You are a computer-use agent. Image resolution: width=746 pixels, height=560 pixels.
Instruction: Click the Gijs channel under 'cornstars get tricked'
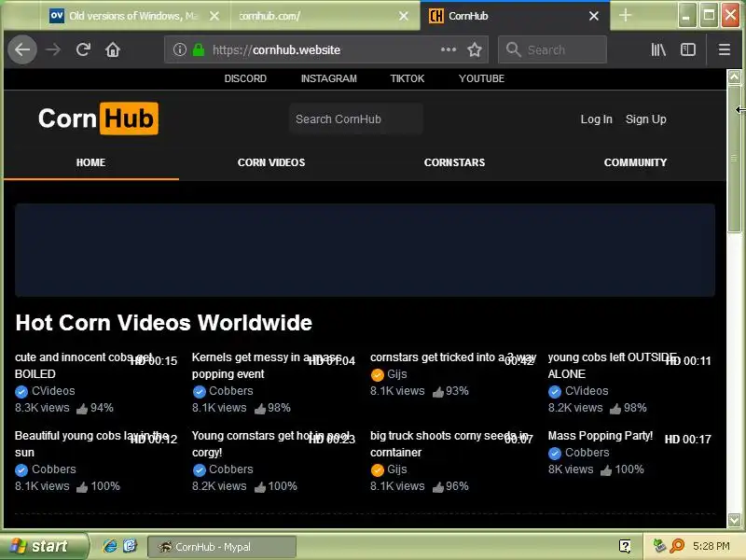click(397, 374)
